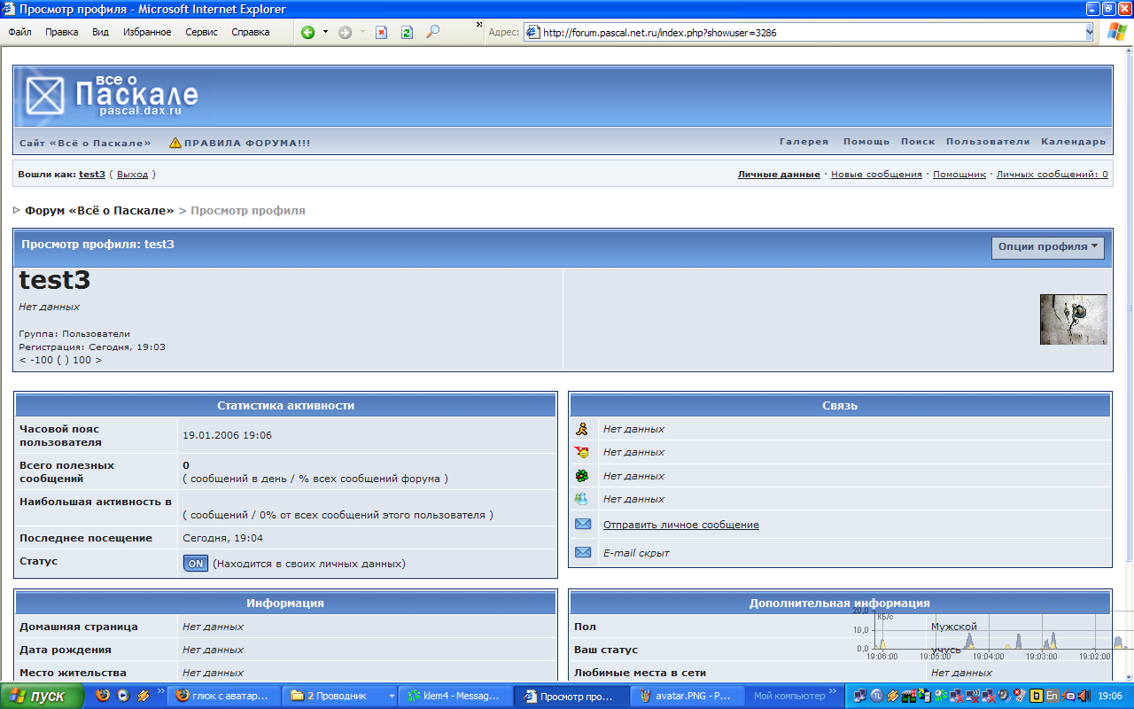Click the yellow warning icon before ПРАВИЛА ФОРУМА
The height and width of the screenshot is (709, 1134).
[x=175, y=142]
